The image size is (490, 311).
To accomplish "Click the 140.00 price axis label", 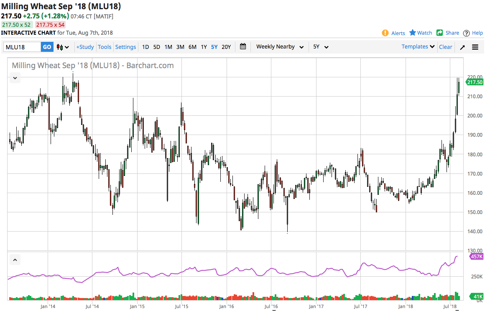I will [475, 231].
